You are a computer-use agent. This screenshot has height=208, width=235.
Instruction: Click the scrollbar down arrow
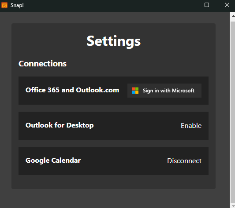coord(233,206)
